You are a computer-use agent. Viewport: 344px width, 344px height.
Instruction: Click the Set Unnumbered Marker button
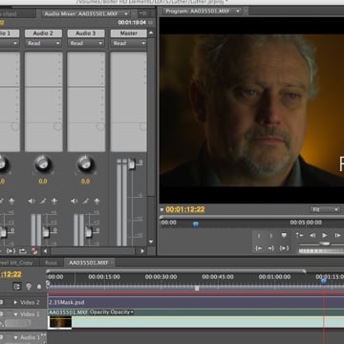click(284, 236)
